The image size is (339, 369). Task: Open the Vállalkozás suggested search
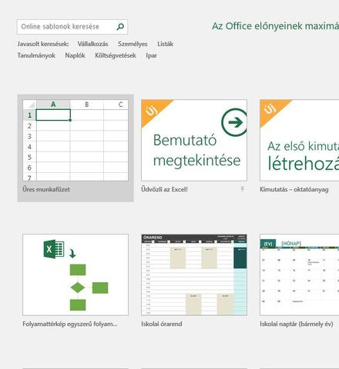92,44
